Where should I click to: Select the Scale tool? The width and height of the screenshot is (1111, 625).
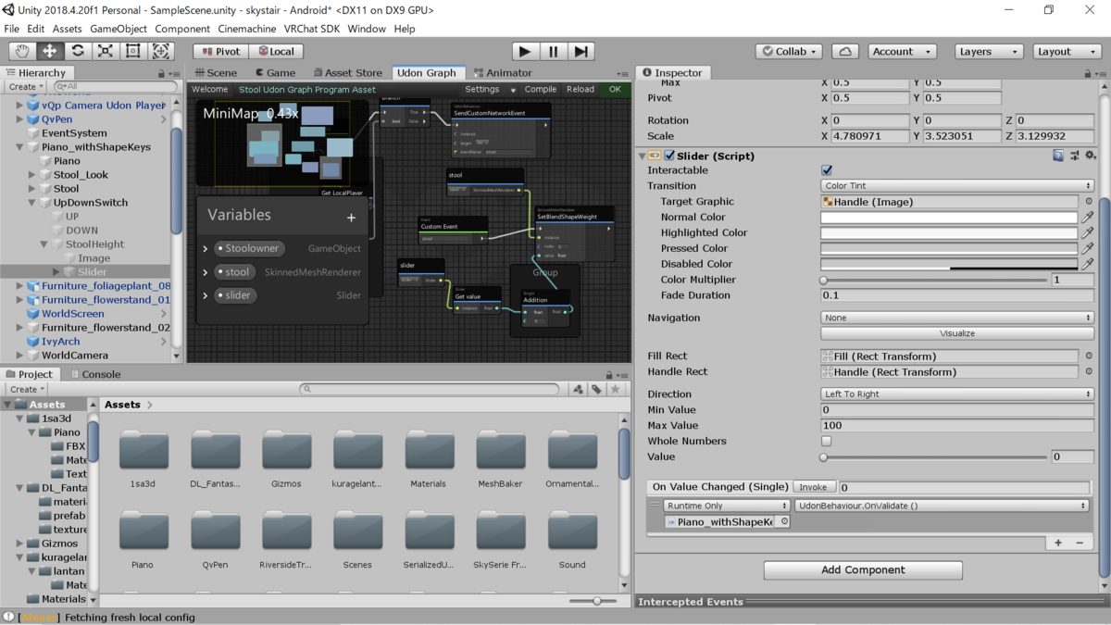(x=106, y=51)
